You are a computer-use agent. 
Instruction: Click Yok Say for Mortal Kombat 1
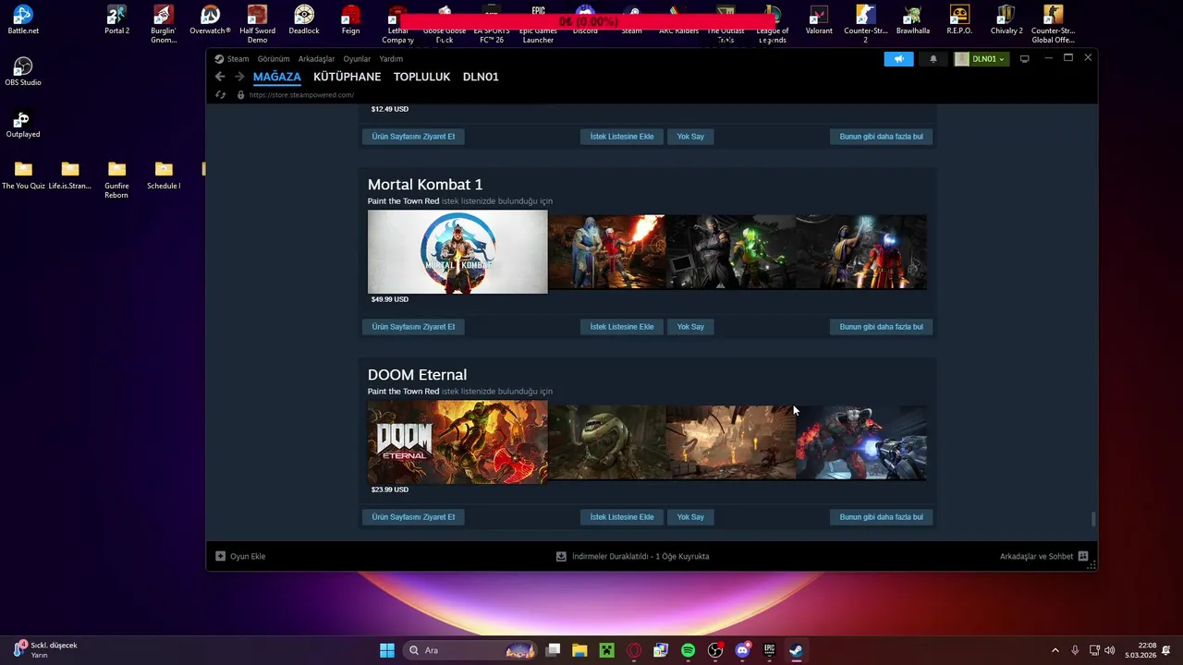click(x=690, y=327)
